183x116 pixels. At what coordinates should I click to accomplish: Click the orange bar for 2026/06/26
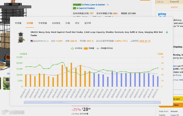click(x=71, y=75)
